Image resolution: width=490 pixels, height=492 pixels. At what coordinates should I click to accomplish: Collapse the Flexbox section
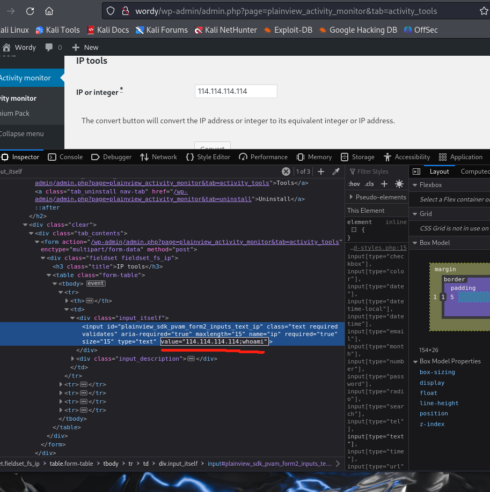pos(415,185)
